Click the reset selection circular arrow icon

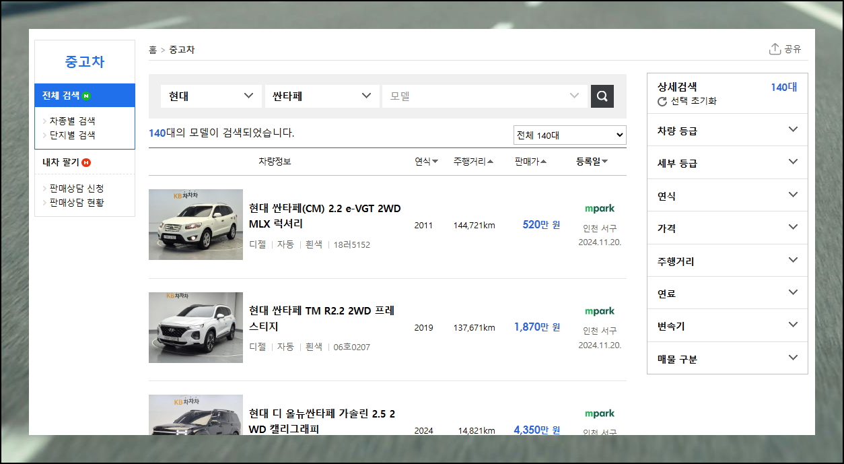662,102
